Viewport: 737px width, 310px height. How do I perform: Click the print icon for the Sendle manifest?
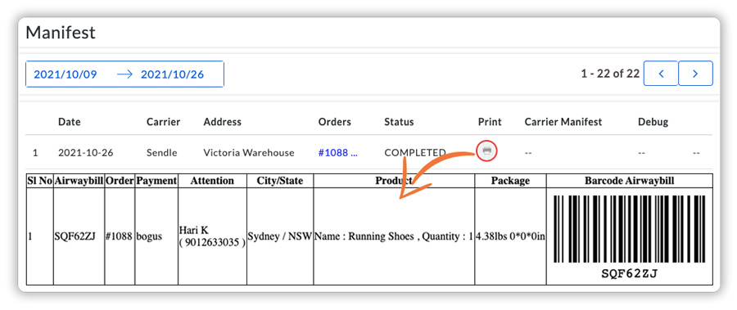(x=487, y=151)
